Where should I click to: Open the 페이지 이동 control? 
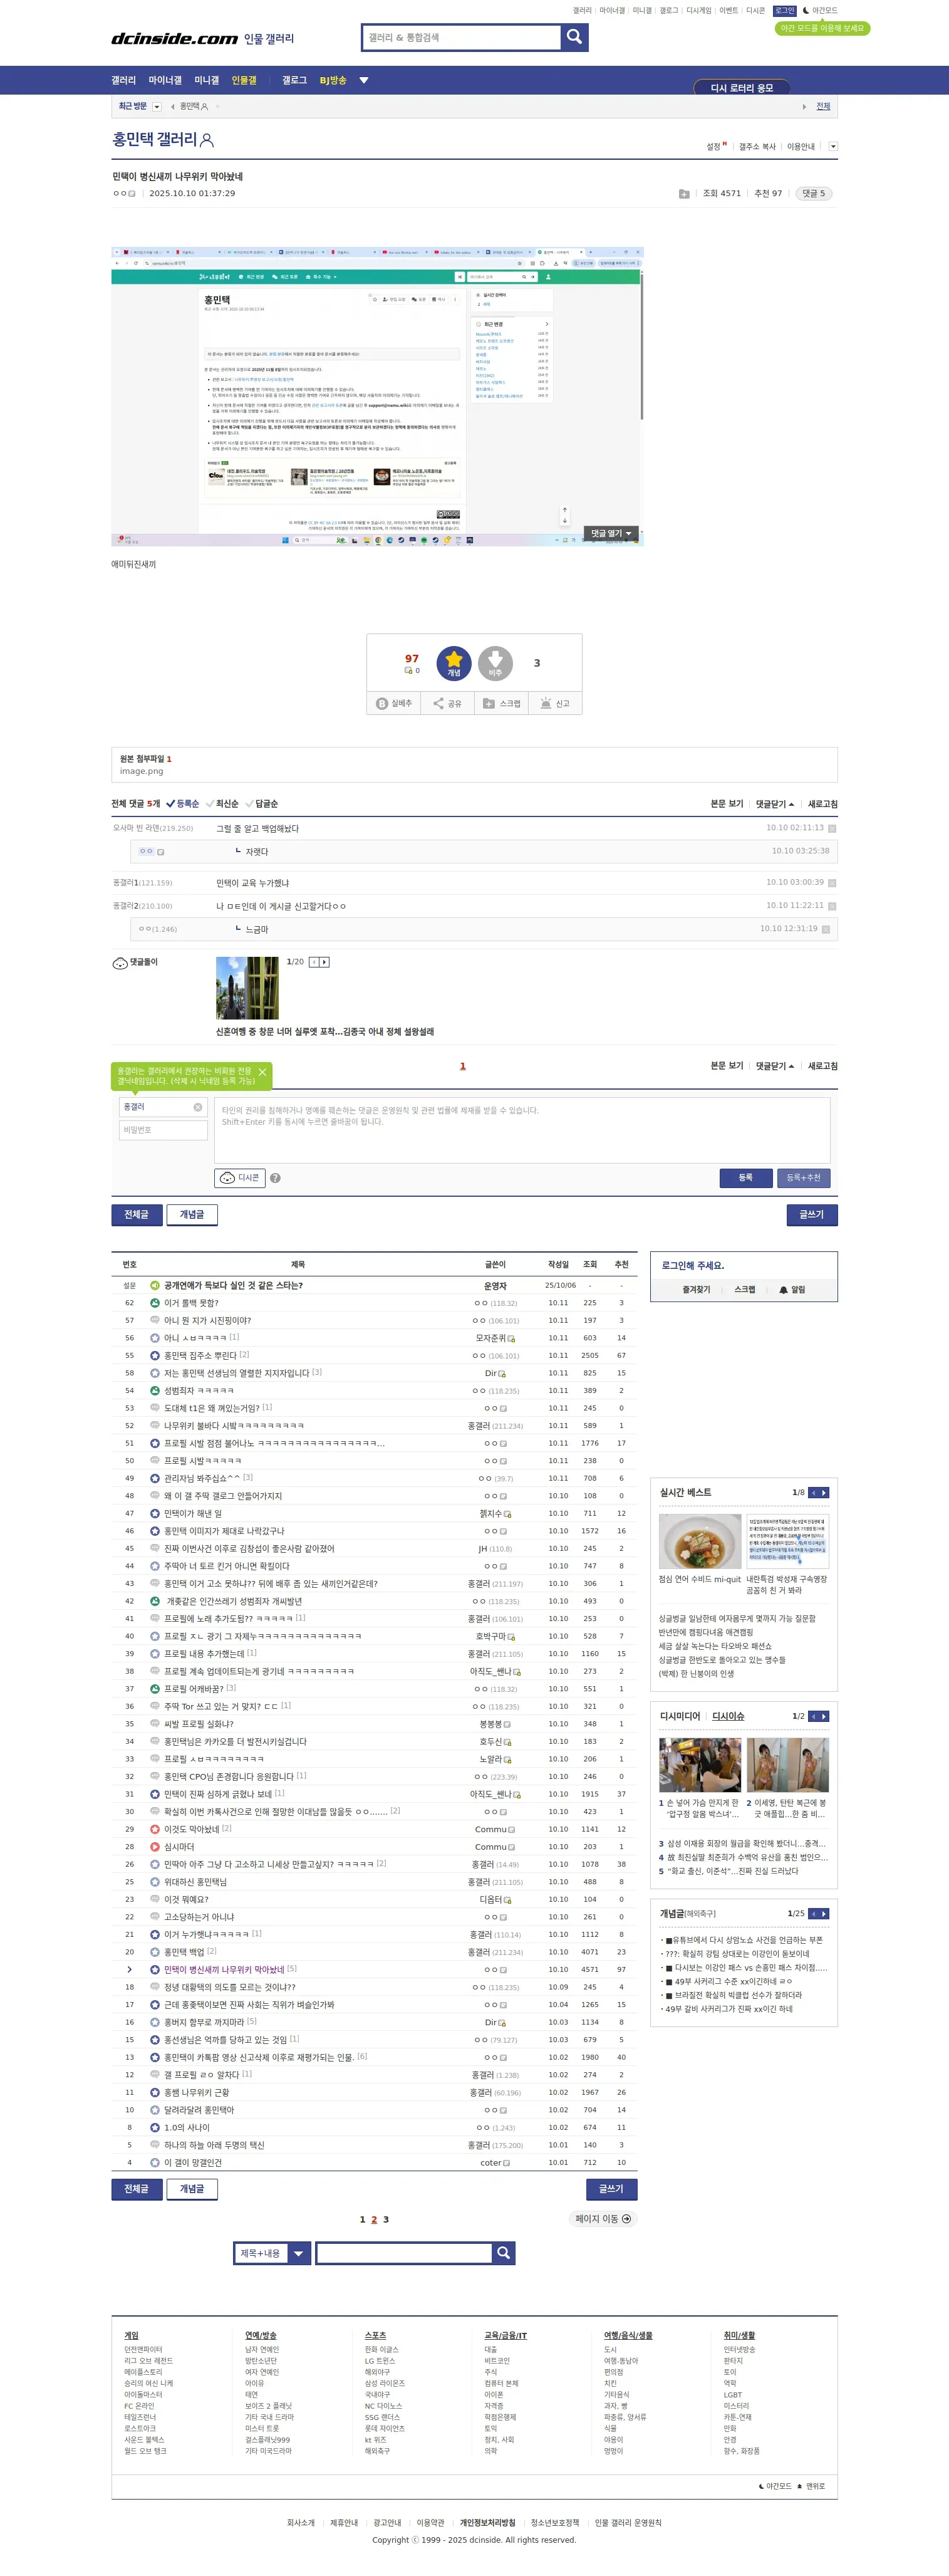pos(603,2218)
